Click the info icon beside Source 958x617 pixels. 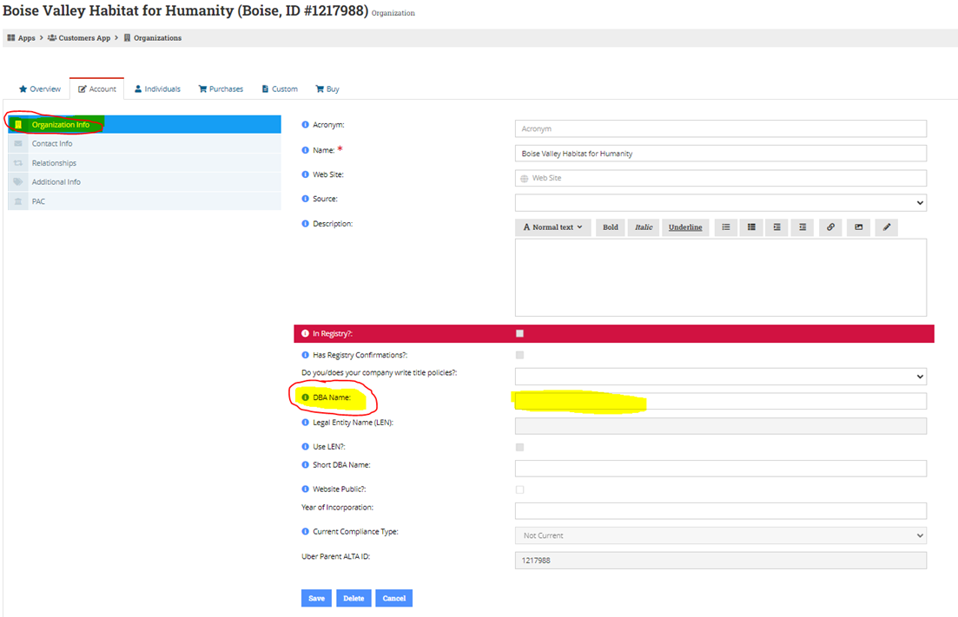click(x=305, y=199)
